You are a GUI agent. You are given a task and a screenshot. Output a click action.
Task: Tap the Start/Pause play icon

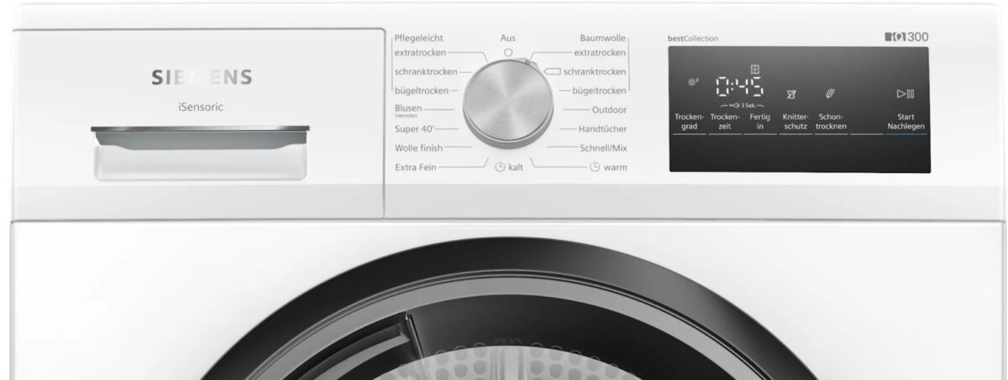point(906,94)
